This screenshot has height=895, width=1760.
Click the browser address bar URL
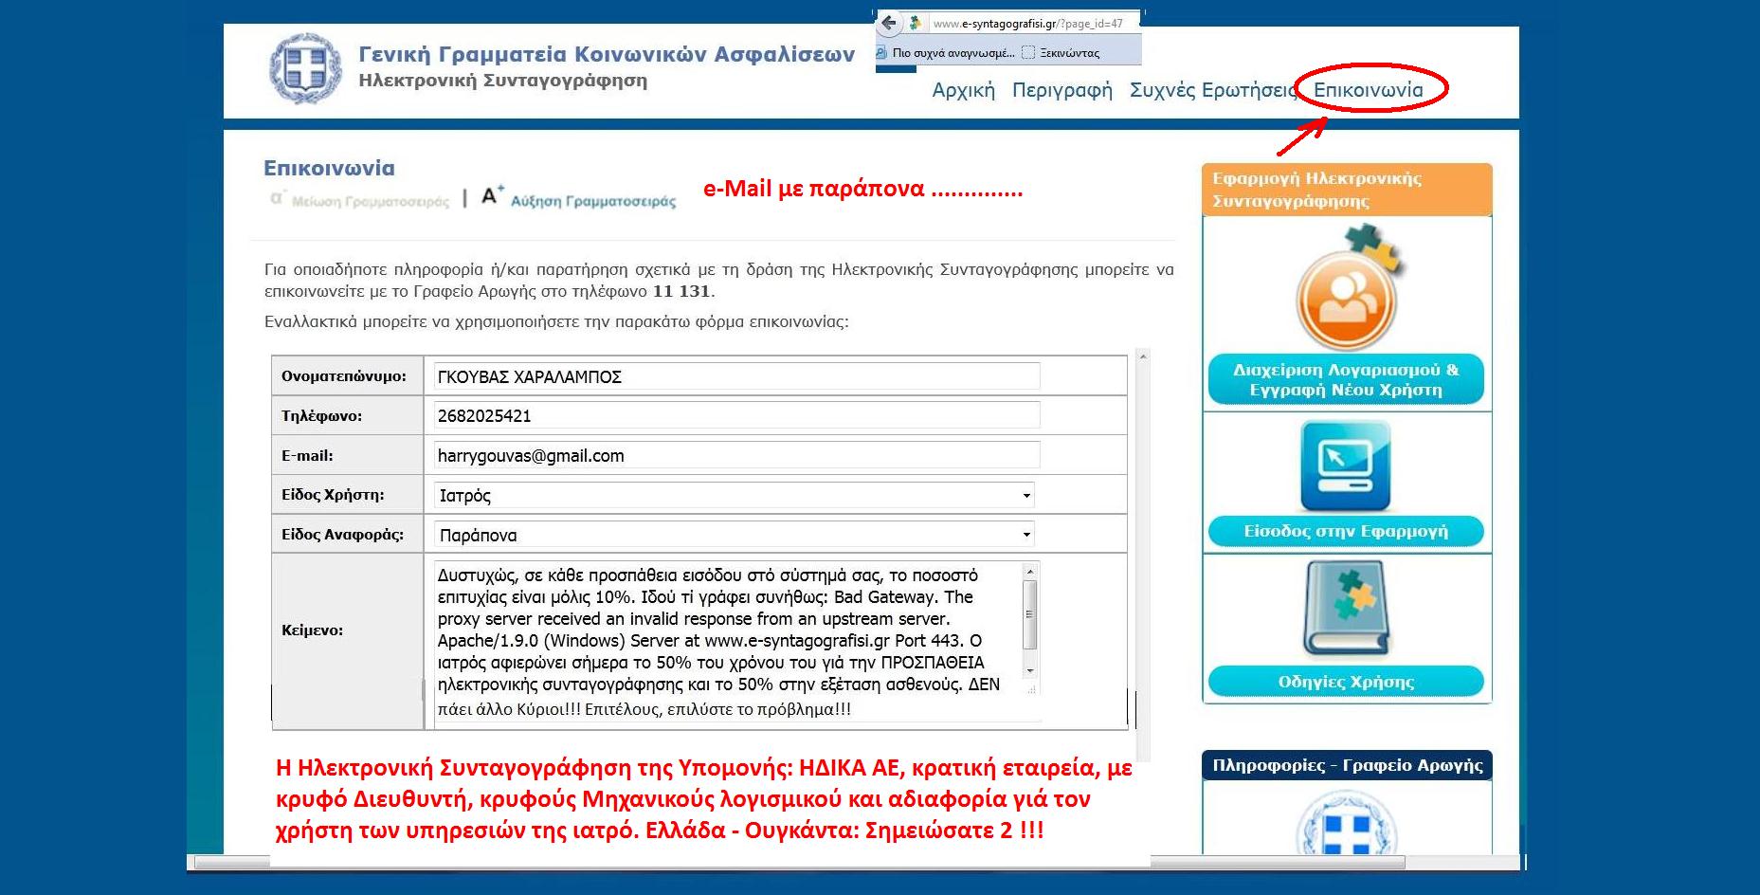1028,23
